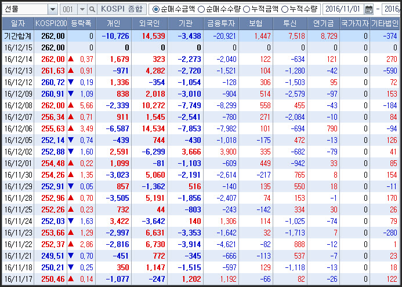Click the 투신 column header
The height and width of the screenshot is (287, 402).
(x=290, y=24)
